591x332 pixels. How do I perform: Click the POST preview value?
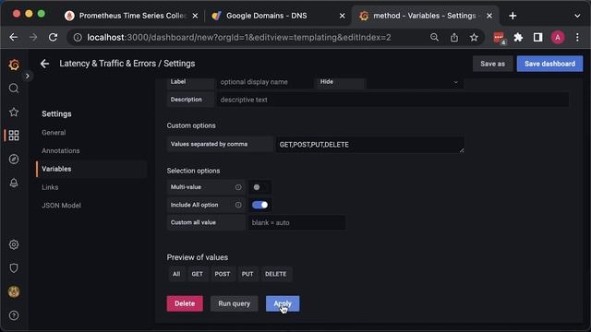click(x=223, y=274)
